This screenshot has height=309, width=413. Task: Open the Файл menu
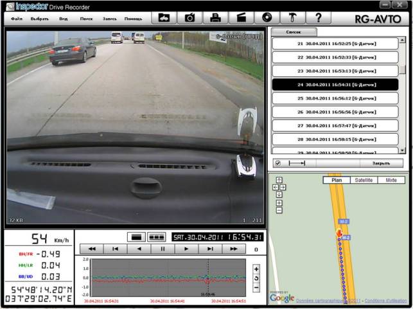coord(17,19)
